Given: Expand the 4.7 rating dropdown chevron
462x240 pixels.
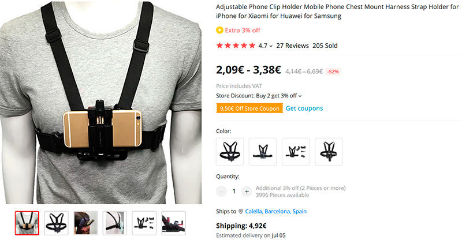Looking at the screenshot, I should pos(271,46).
